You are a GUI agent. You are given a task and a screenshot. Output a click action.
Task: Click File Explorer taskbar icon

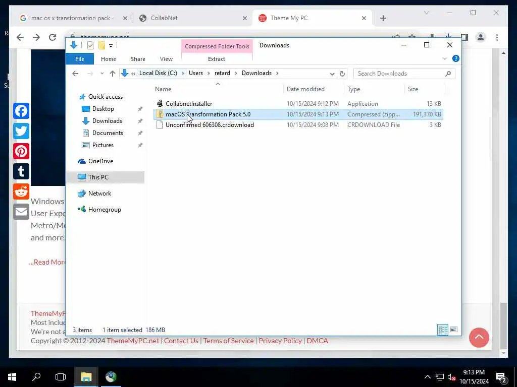(86, 377)
